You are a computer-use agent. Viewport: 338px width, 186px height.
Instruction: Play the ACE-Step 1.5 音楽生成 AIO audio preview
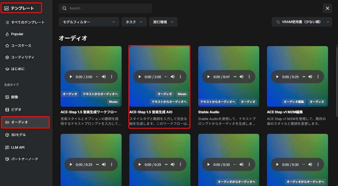click(140, 77)
